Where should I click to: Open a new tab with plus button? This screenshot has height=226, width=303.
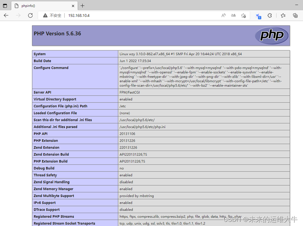pos(83,6)
